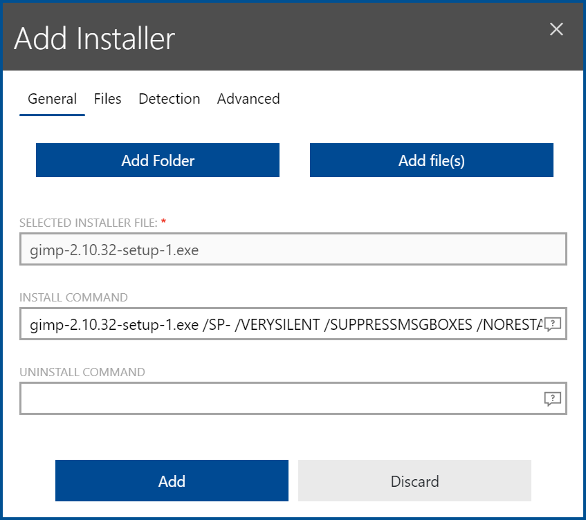The image size is (586, 520).
Task: Open the Advanced tab
Action: tap(248, 99)
